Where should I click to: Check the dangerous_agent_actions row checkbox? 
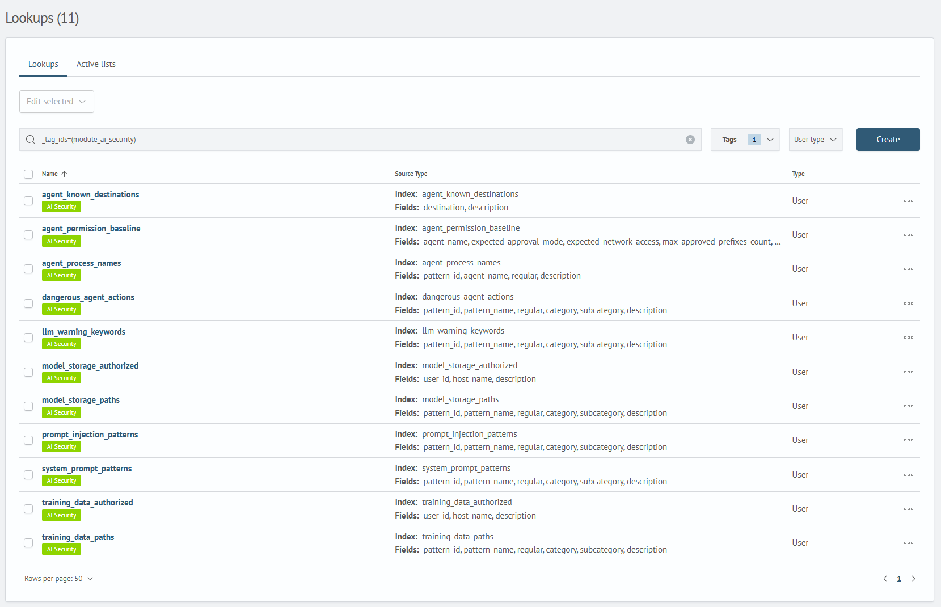(x=28, y=303)
